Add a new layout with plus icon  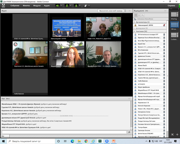177,134
